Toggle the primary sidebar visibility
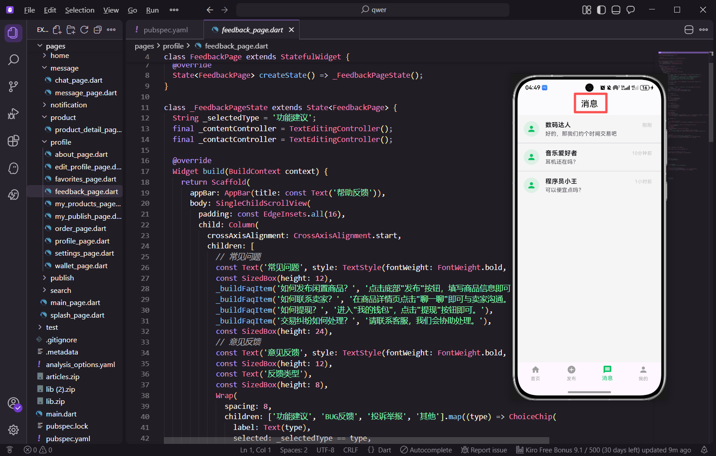The height and width of the screenshot is (456, 716). (x=601, y=10)
